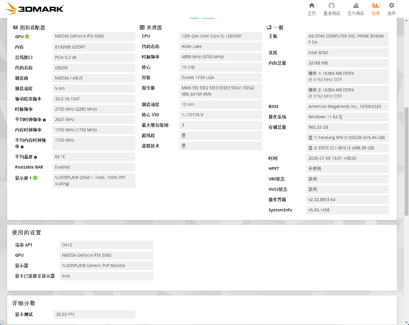
Task: Select the DISPLAY8 2560 × 1440 value
Action: 94,181
